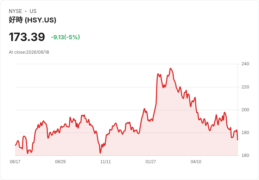Select the 11/11 date on x-axis
259x180 pixels.
[106, 161]
